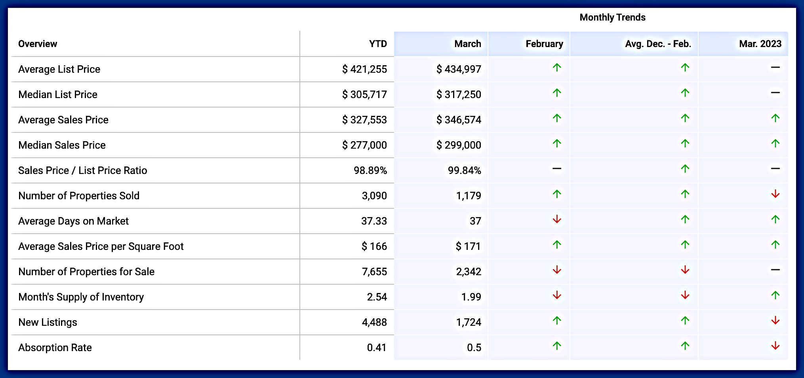This screenshot has height=378, width=804.
Task: Click the February dash icon for Sales Price / List Price Ratio
Action: (x=557, y=169)
